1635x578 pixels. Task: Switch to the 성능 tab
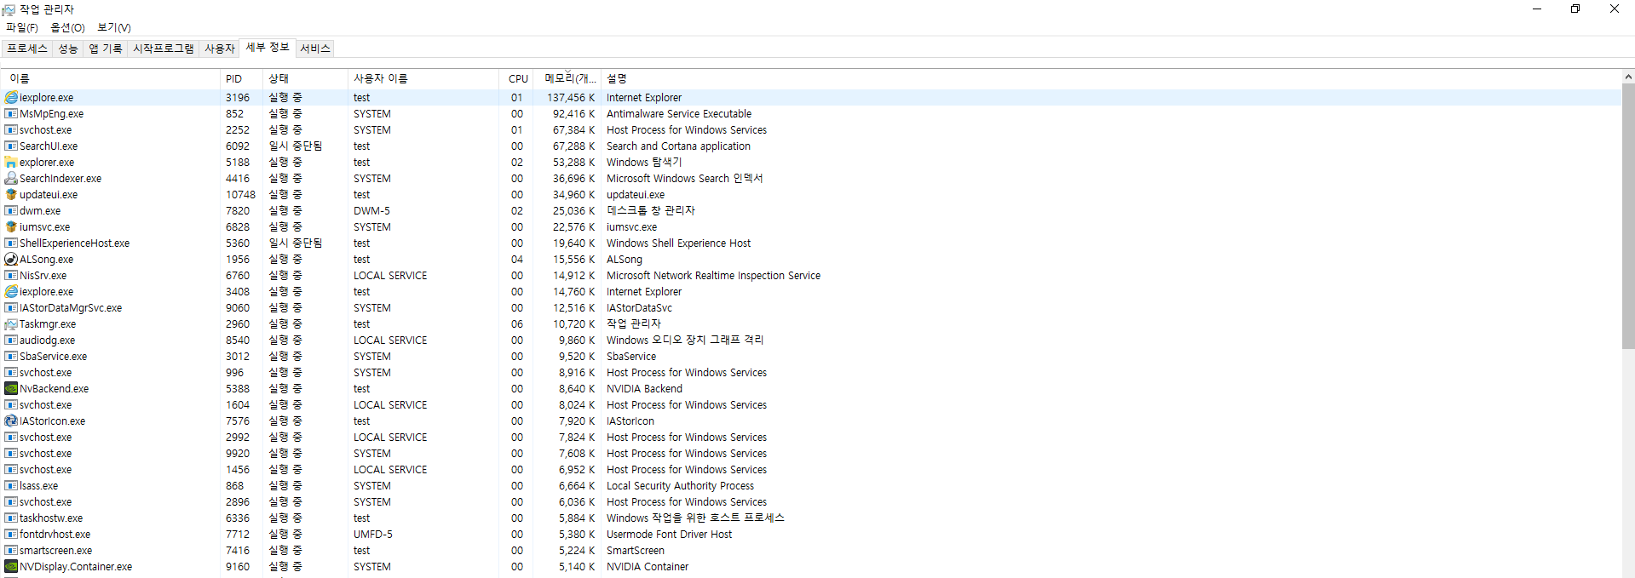(68, 49)
